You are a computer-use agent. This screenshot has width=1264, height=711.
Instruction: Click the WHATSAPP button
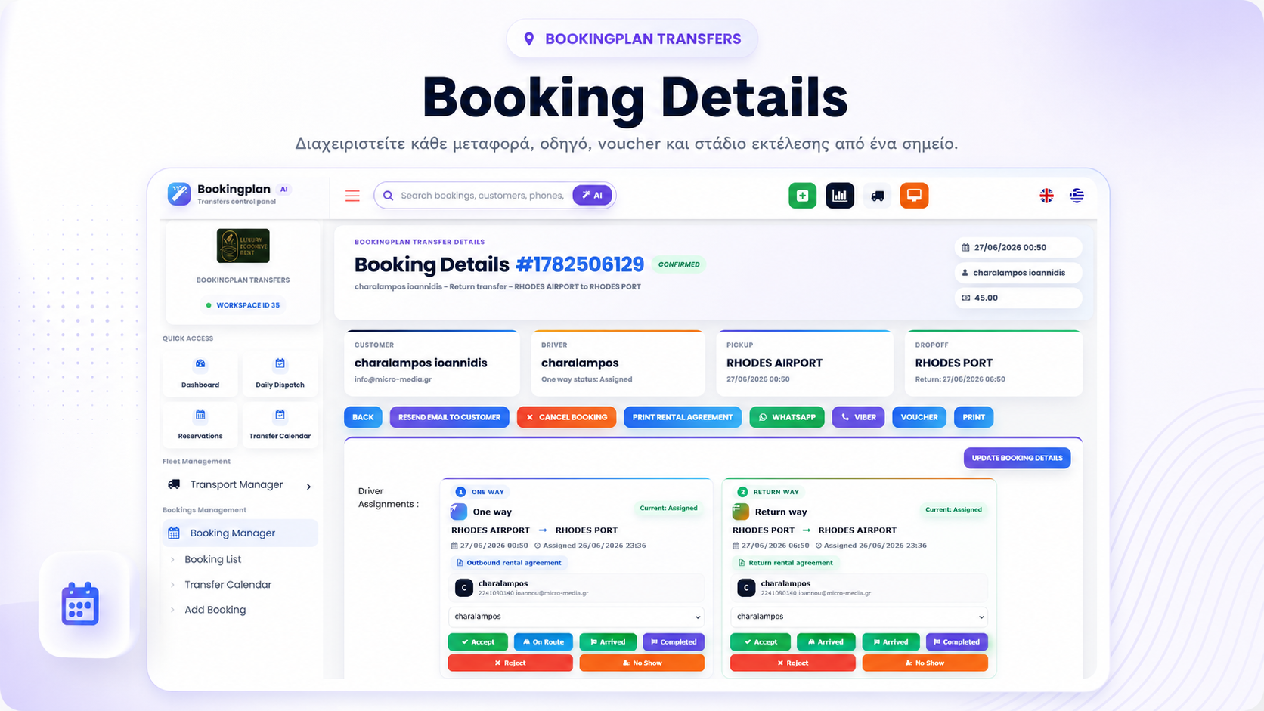click(x=787, y=417)
